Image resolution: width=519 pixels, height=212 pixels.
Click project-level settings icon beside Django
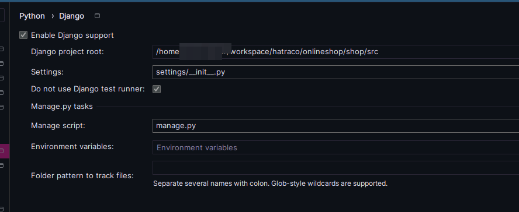pyautogui.click(x=97, y=16)
